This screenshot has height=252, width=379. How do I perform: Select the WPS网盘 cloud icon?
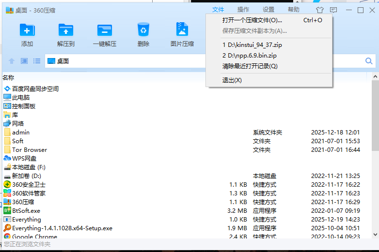(7, 159)
